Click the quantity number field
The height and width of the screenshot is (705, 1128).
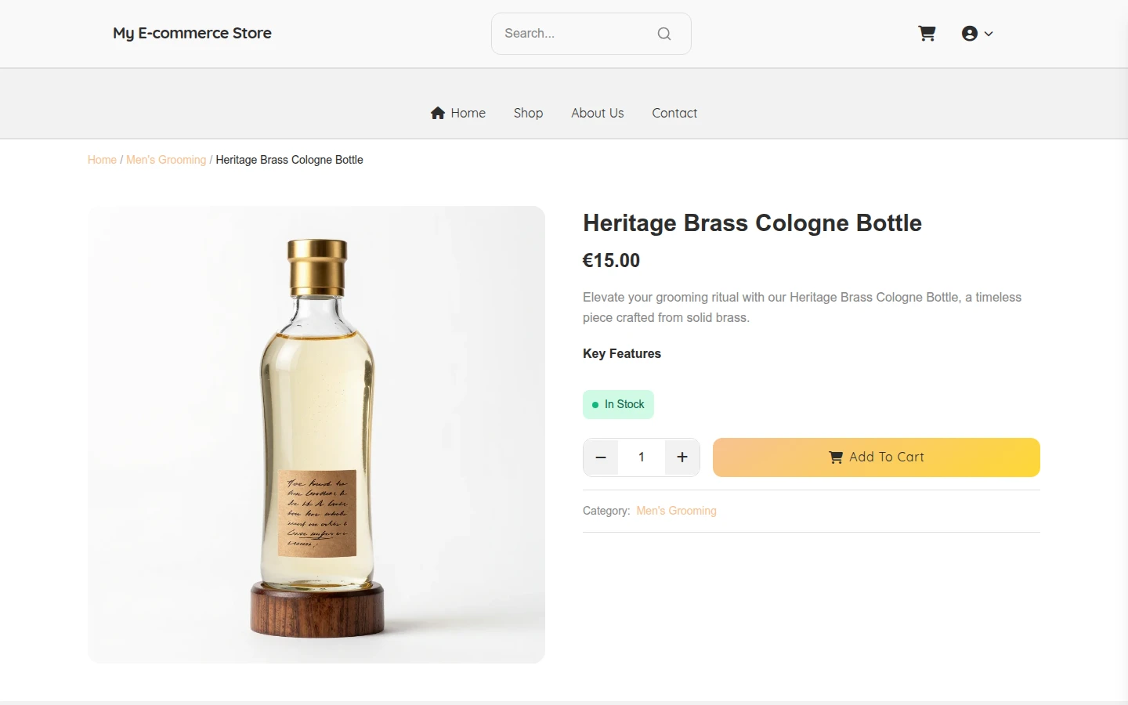[x=642, y=457]
